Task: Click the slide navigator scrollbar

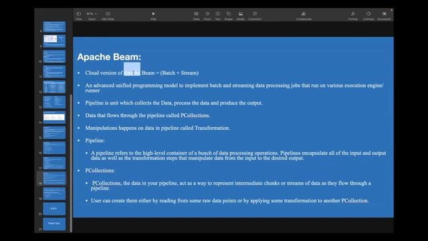Action: pyautogui.click(x=71, y=163)
